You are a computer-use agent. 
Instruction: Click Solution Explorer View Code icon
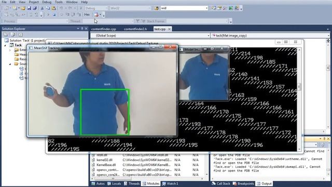point(20,35)
